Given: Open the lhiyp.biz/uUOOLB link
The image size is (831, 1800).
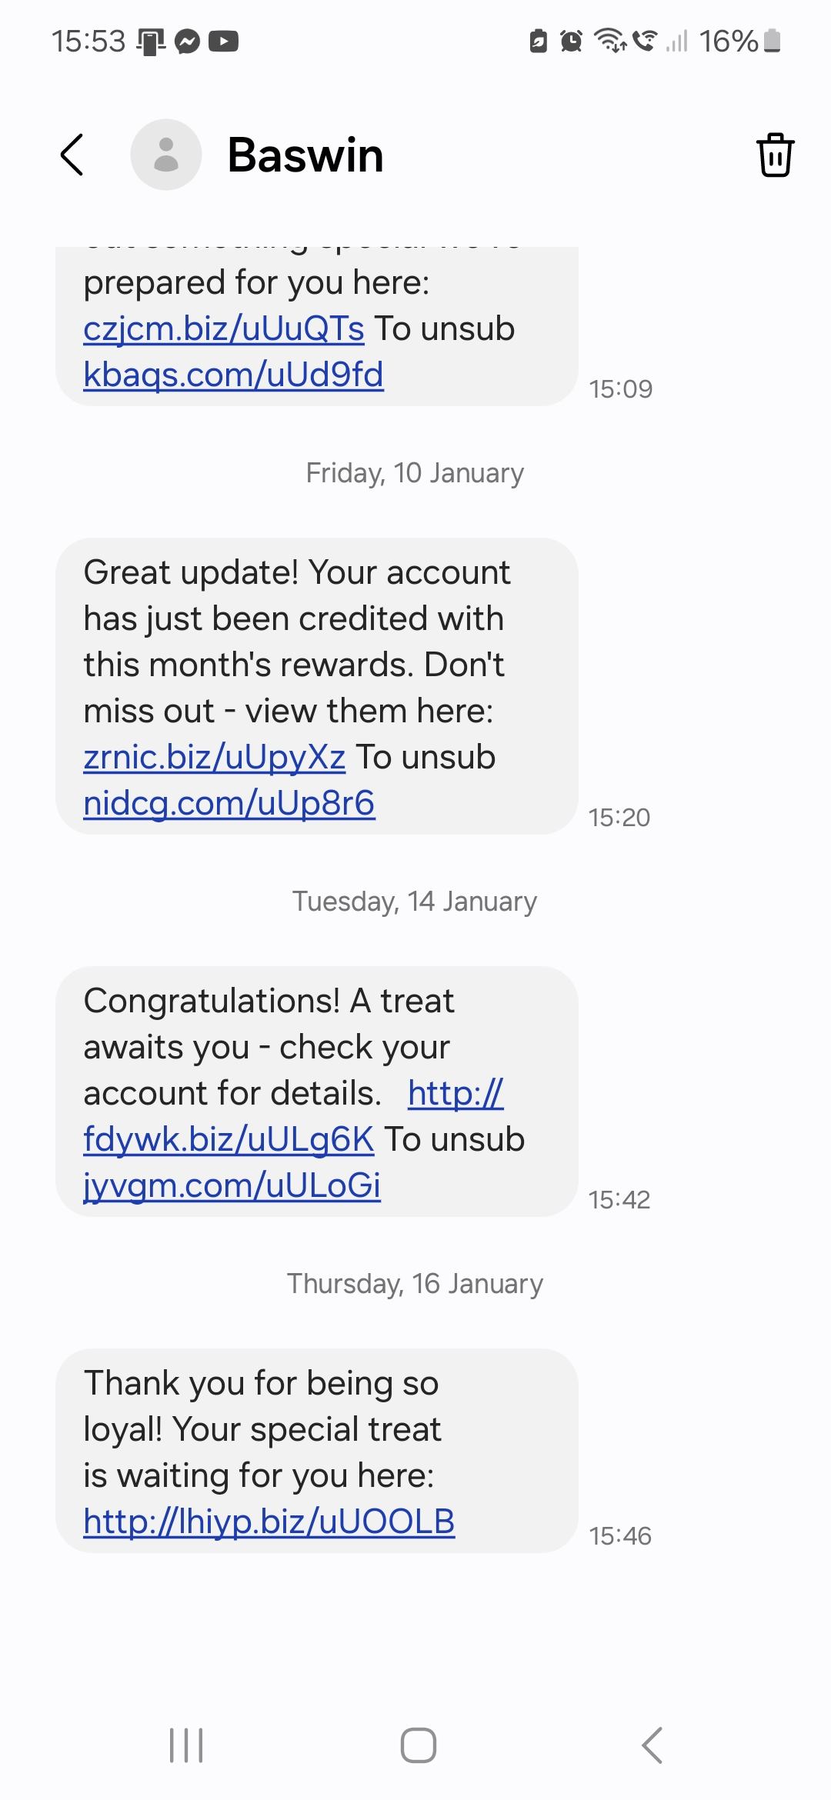Looking at the screenshot, I should tap(269, 1522).
